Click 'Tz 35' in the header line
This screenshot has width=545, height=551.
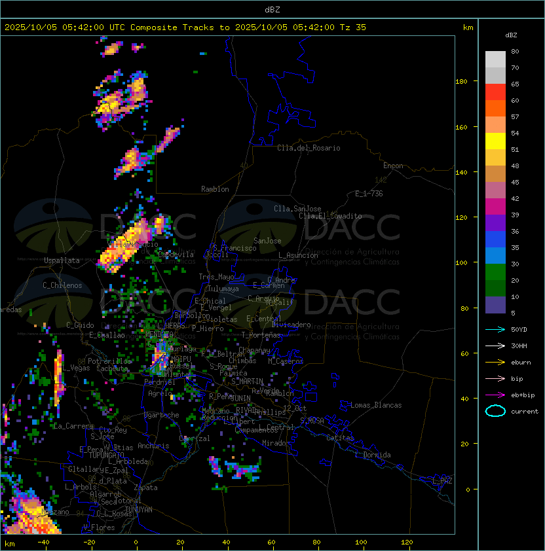(353, 27)
